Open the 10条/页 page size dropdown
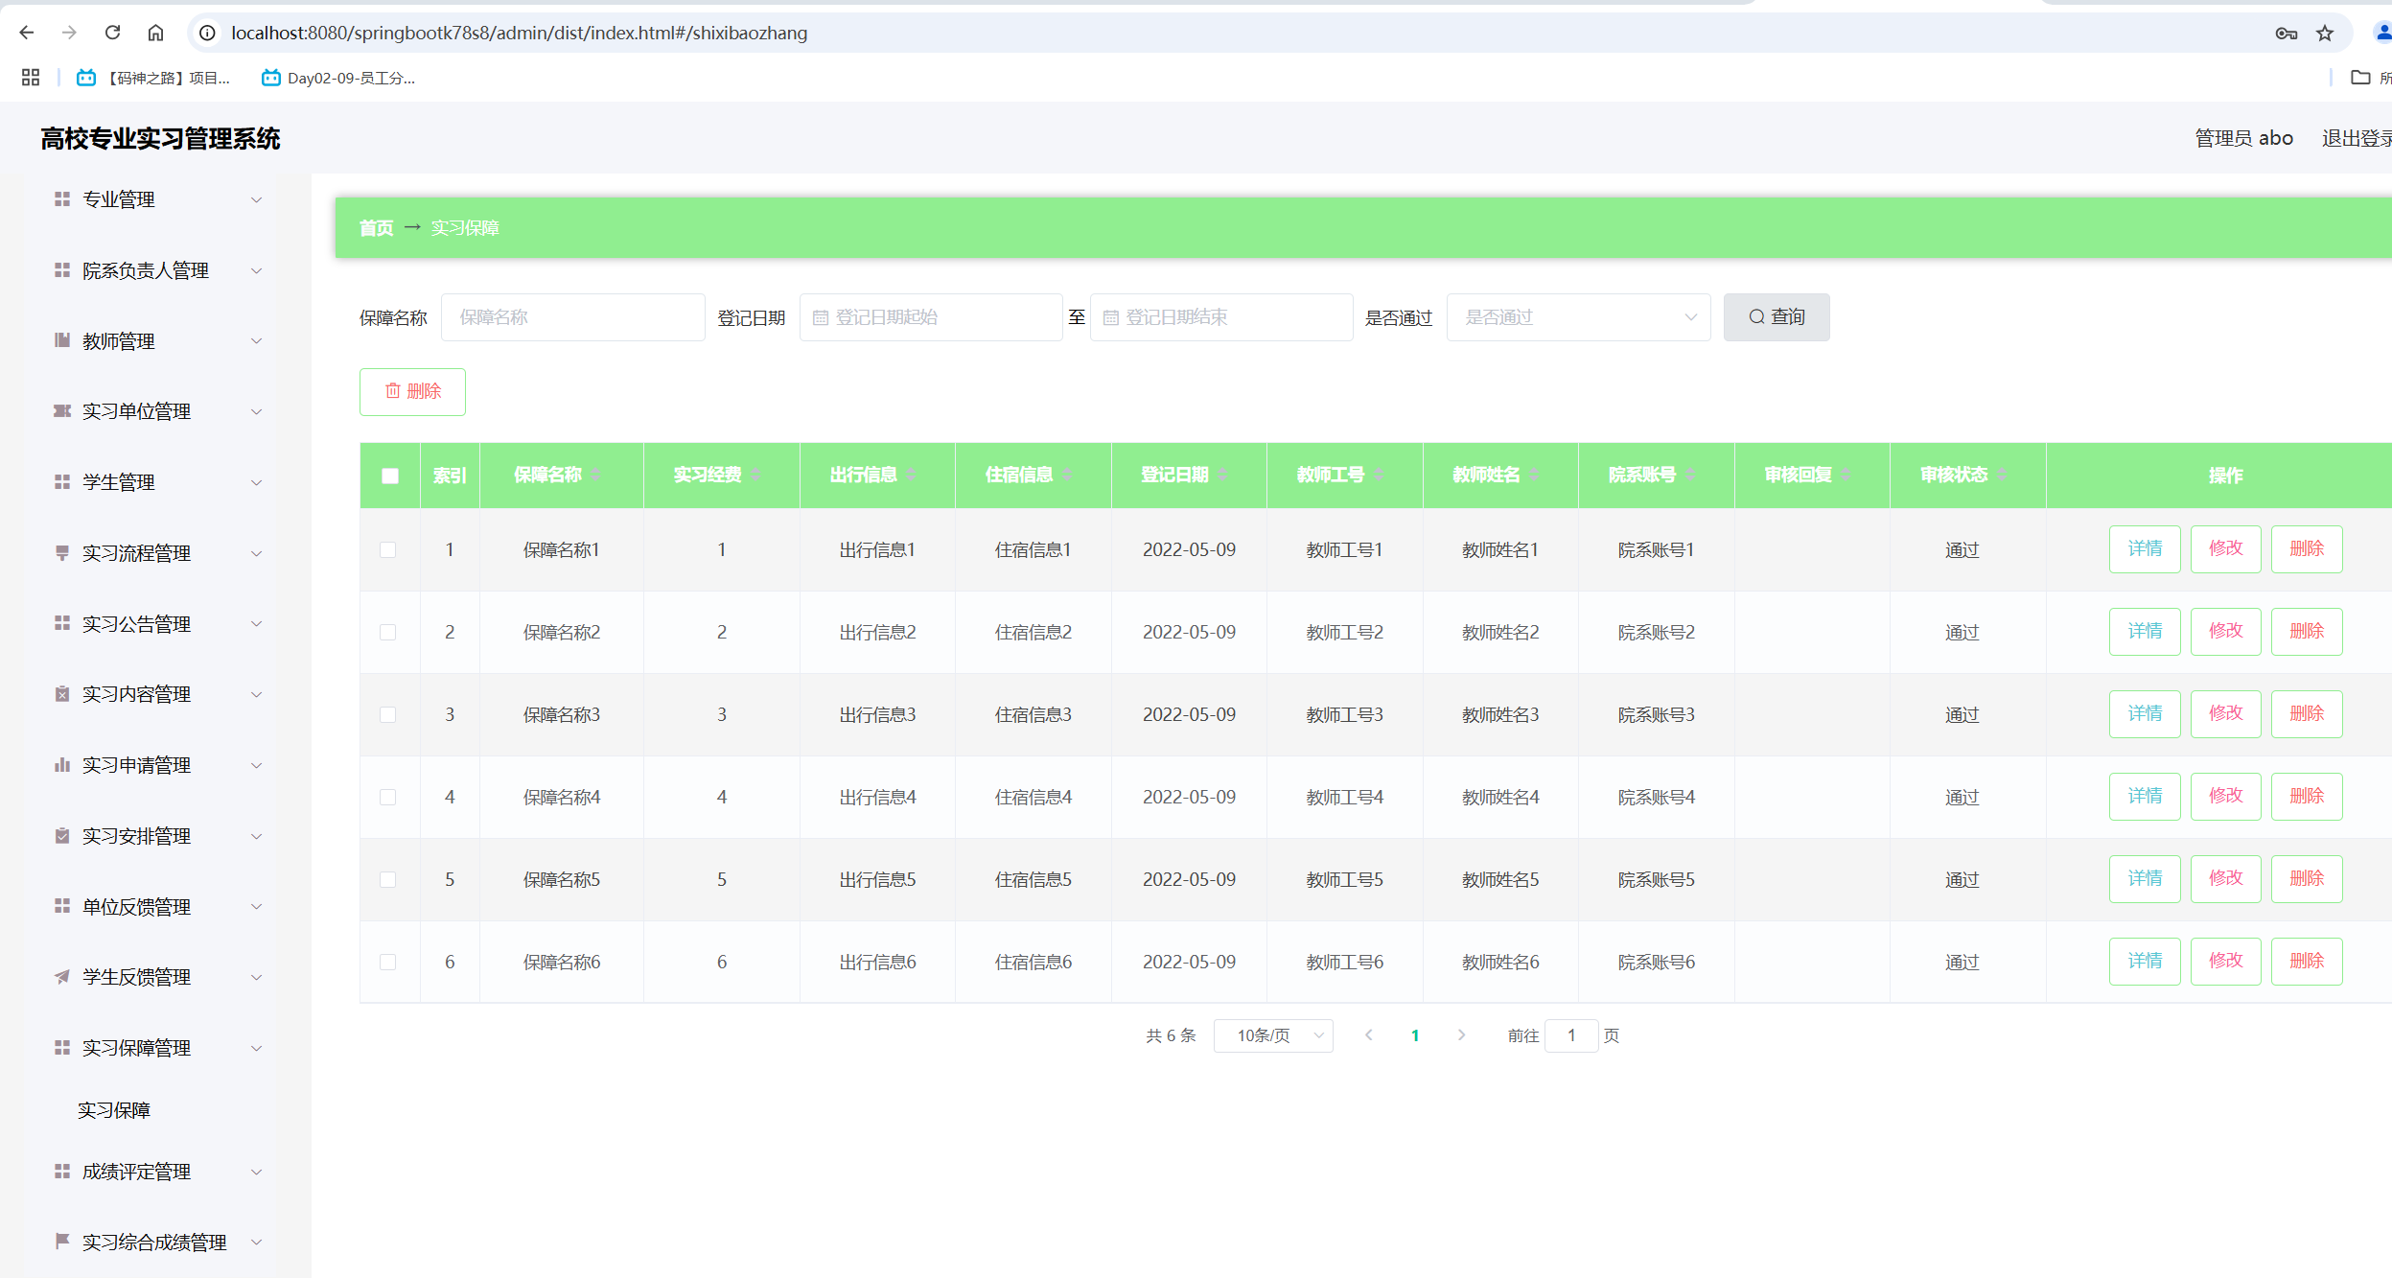This screenshot has width=2392, height=1278. tap(1273, 1035)
